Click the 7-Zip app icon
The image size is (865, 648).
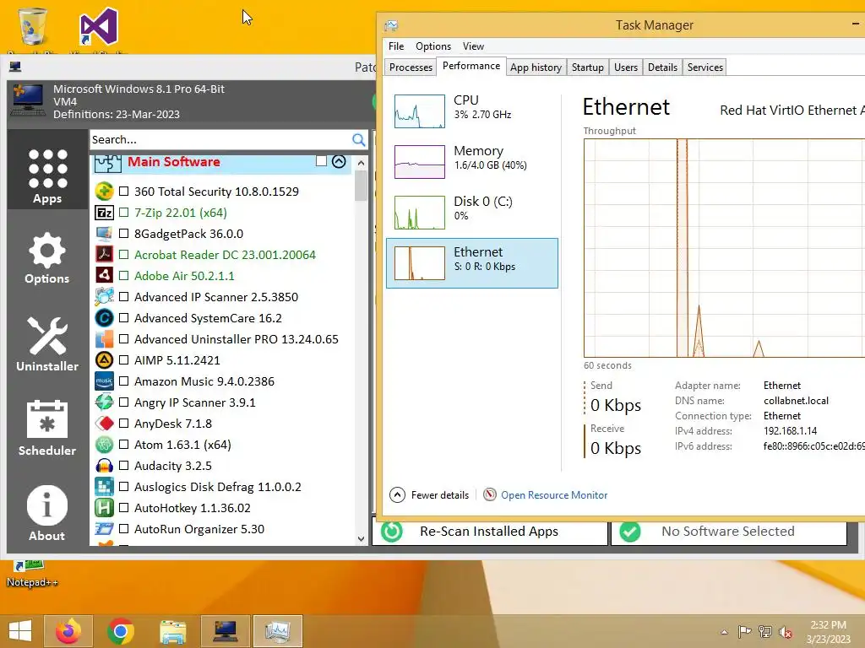pyautogui.click(x=104, y=213)
